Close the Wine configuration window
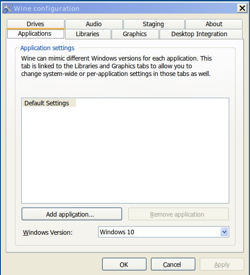The width and height of the screenshot is (250, 275). click(x=242, y=8)
